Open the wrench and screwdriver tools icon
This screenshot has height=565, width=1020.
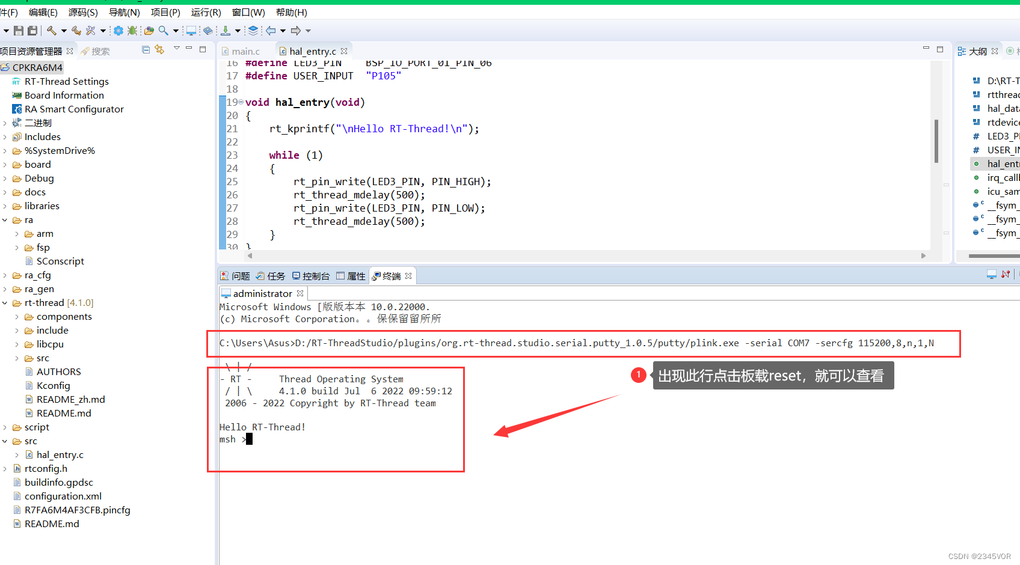pos(91,31)
